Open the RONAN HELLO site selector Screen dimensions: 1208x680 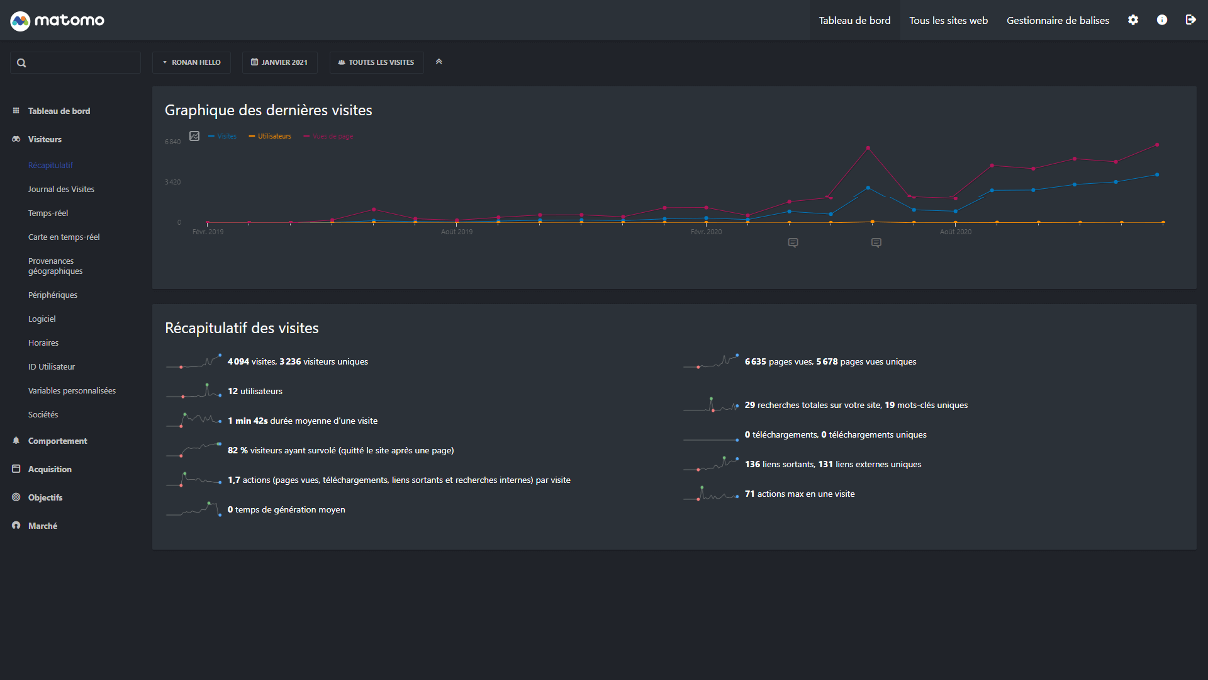coord(191,62)
